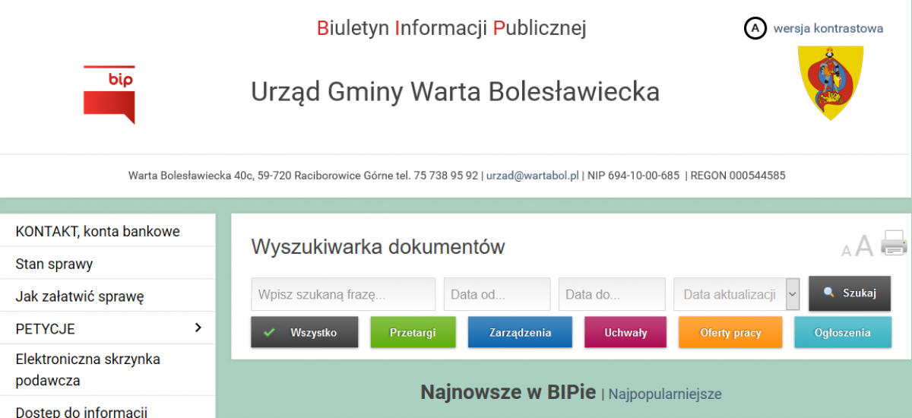Click the contrast version circle icon
This screenshot has width=912, height=418.
click(755, 29)
